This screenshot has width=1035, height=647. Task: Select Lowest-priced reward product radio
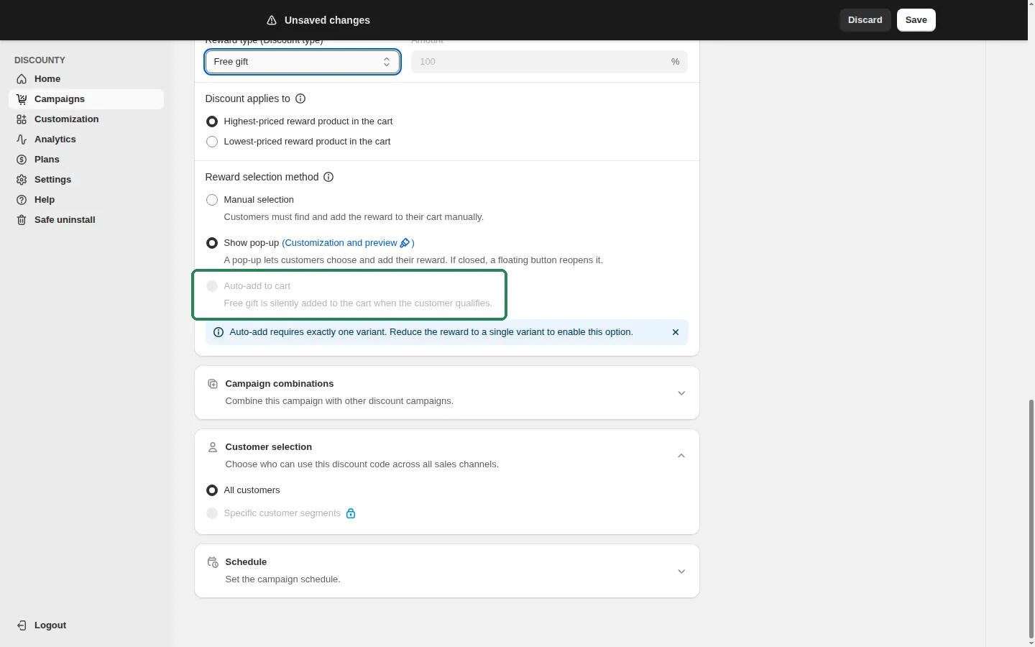tap(212, 142)
